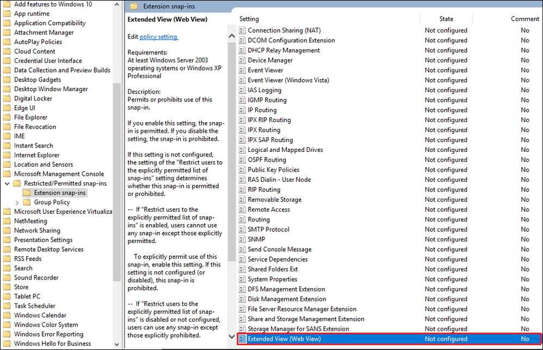The height and width of the screenshot is (350, 543).
Task: Select the Event Viewer setting row
Action: pyautogui.click(x=266, y=70)
